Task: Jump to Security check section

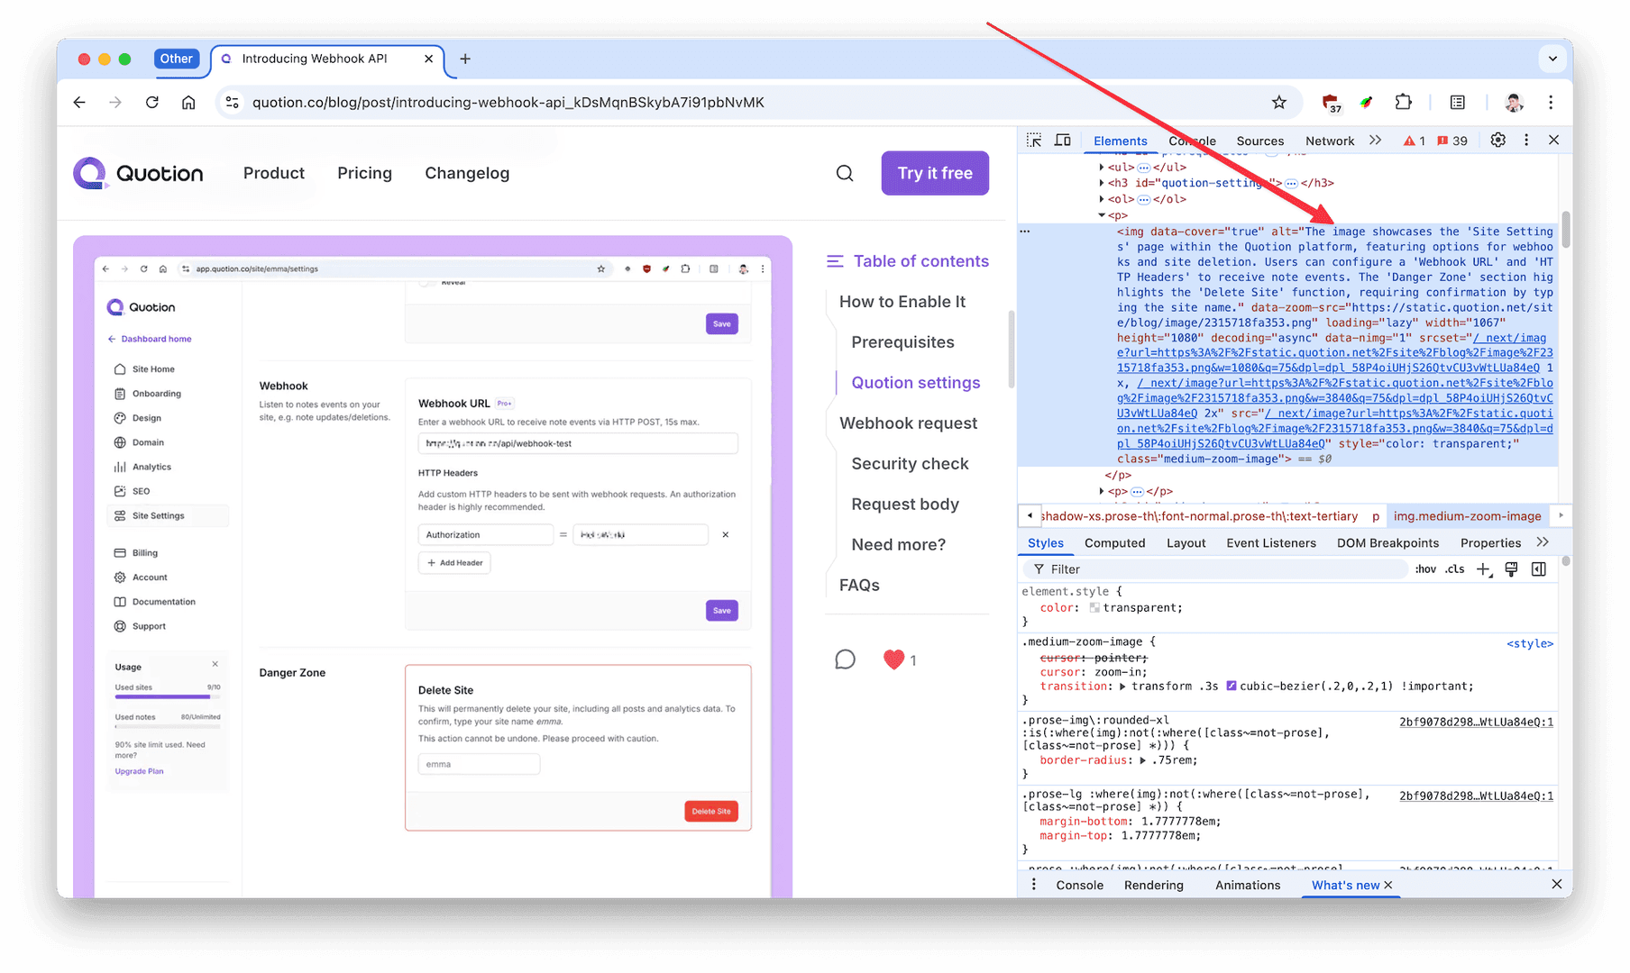Action: click(910, 464)
